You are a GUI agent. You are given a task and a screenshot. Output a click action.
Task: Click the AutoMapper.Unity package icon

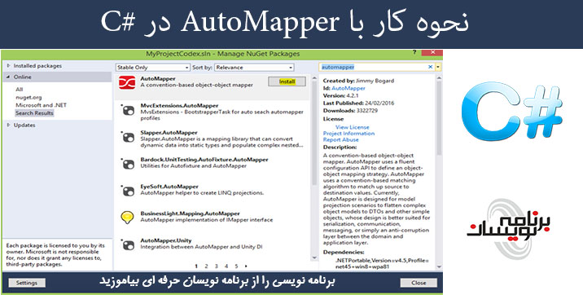coord(128,245)
